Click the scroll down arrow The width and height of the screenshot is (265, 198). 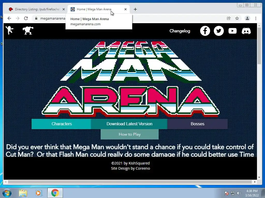point(259,177)
